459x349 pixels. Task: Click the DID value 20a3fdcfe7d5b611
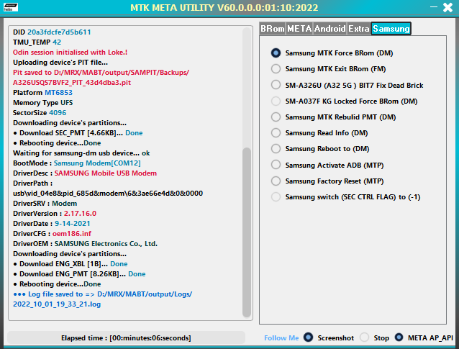coord(59,32)
